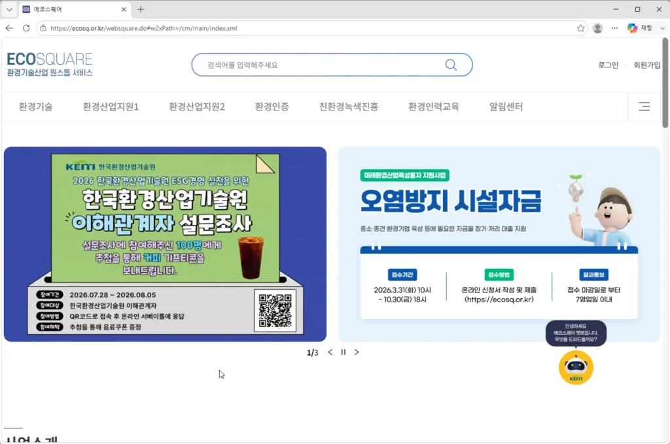View site info lock icon

coord(43,28)
